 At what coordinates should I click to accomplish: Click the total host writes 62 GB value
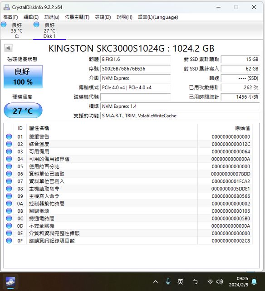point(240,69)
